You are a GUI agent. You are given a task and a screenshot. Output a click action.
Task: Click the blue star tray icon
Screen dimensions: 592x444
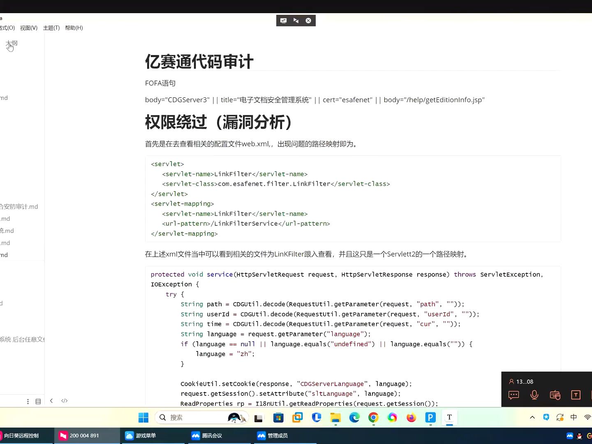[546, 417]
